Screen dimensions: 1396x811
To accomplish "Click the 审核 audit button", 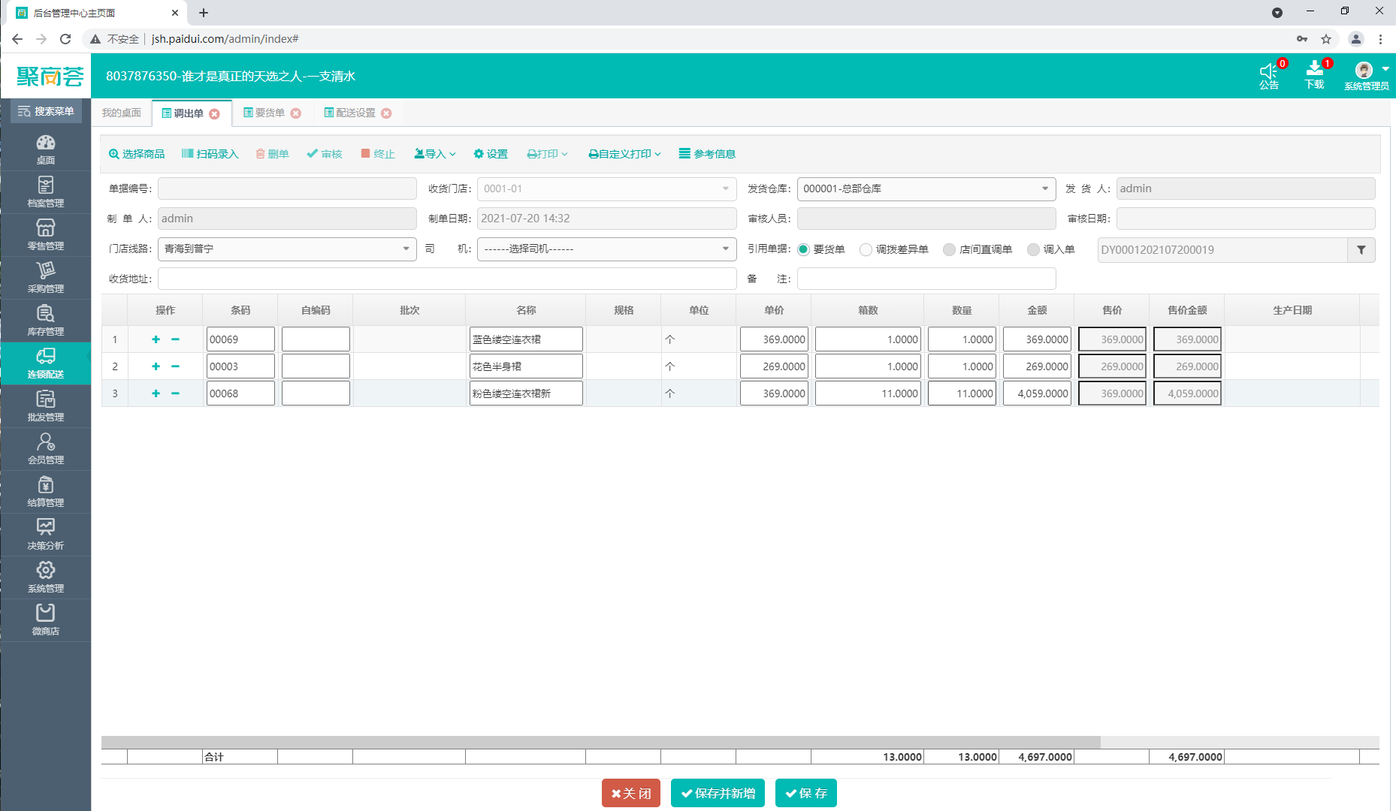I will 325,154.
